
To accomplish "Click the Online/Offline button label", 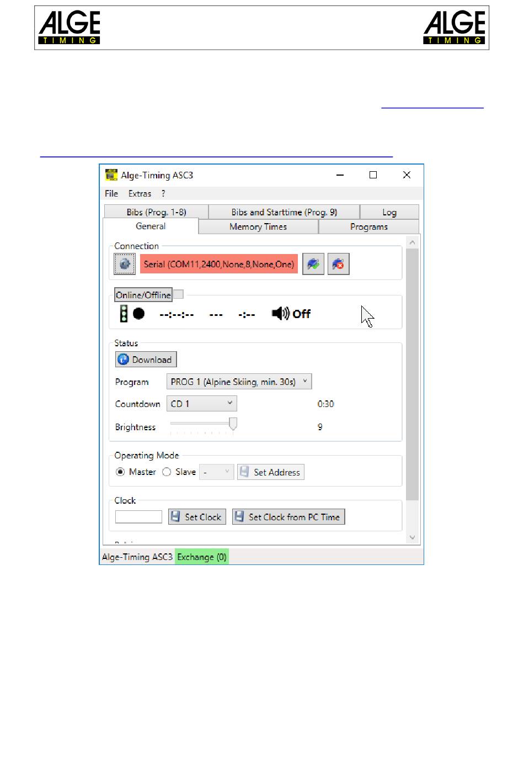I will coord(143,295).
